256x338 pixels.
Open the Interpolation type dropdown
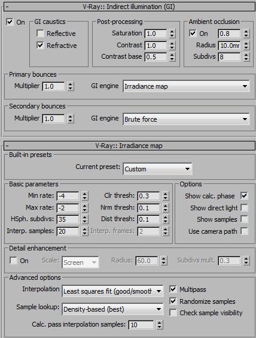pos(112,291)
